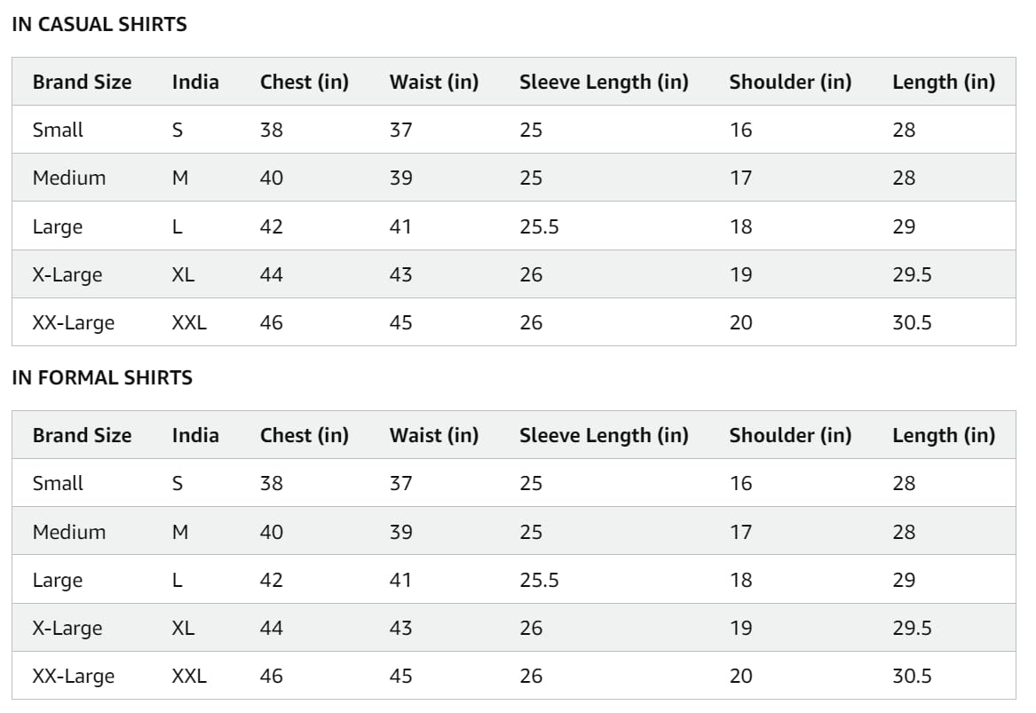Click 'XXL' India size in casual table
This screenshot has height=713, width=1036.
pos(189,322)
